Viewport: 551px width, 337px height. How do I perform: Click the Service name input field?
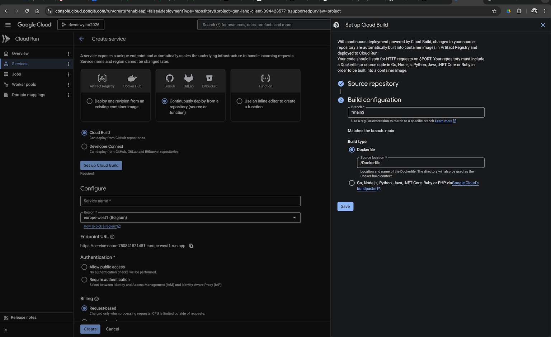(190, 201)
